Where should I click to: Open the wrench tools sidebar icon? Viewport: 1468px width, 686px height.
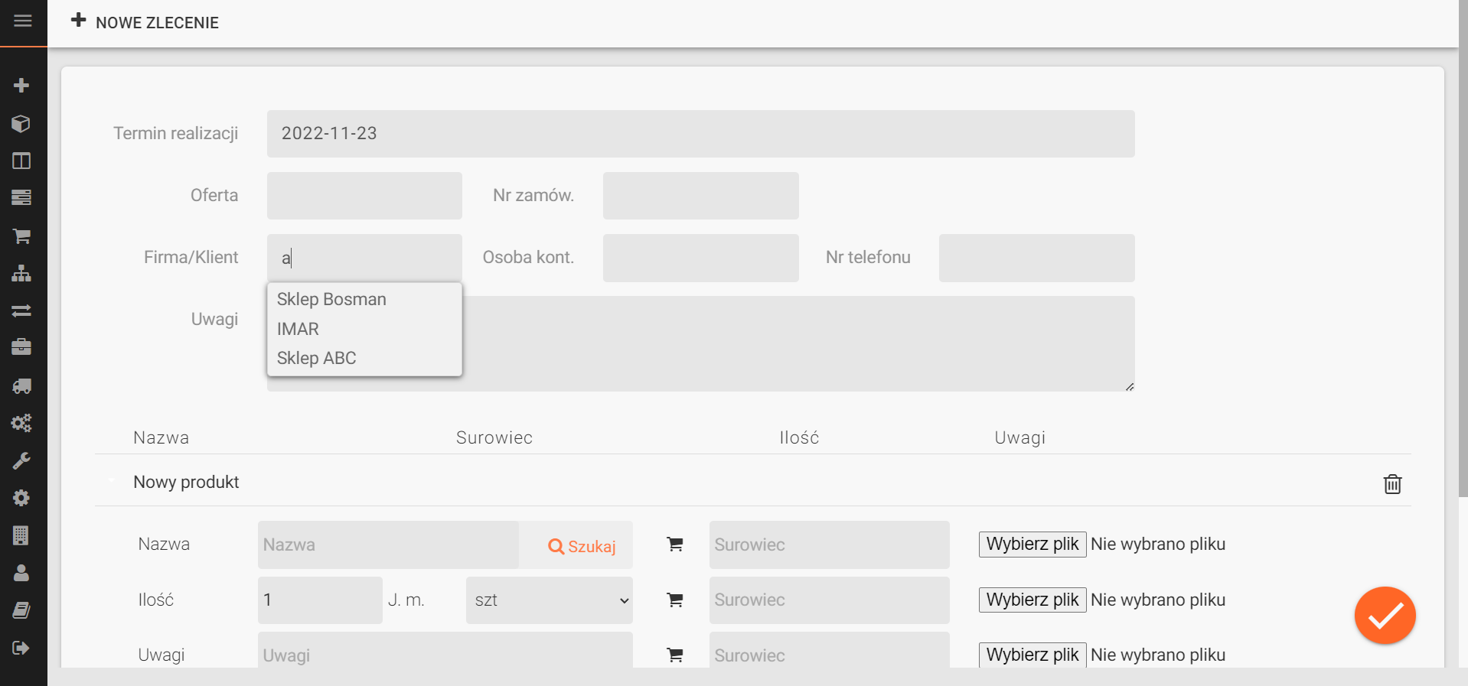pos(21,460)
